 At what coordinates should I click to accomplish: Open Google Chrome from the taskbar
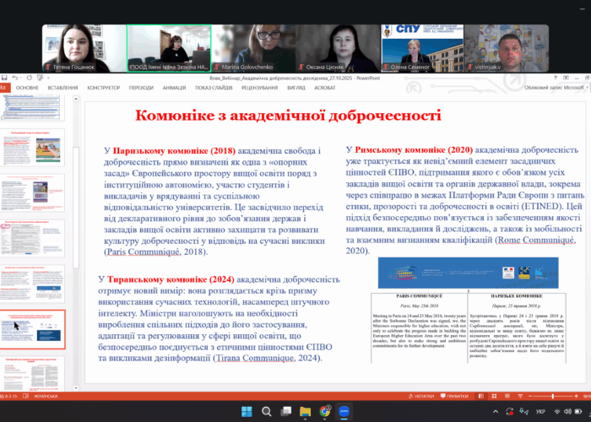pos(325,412)
